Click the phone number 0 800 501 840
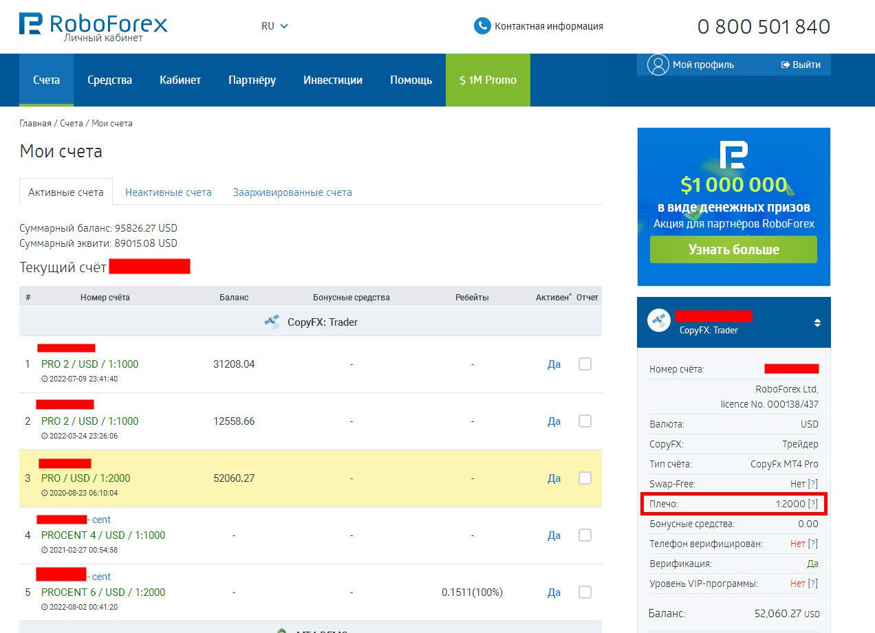Viewport: 875px width, 633px height. point(764,27)
